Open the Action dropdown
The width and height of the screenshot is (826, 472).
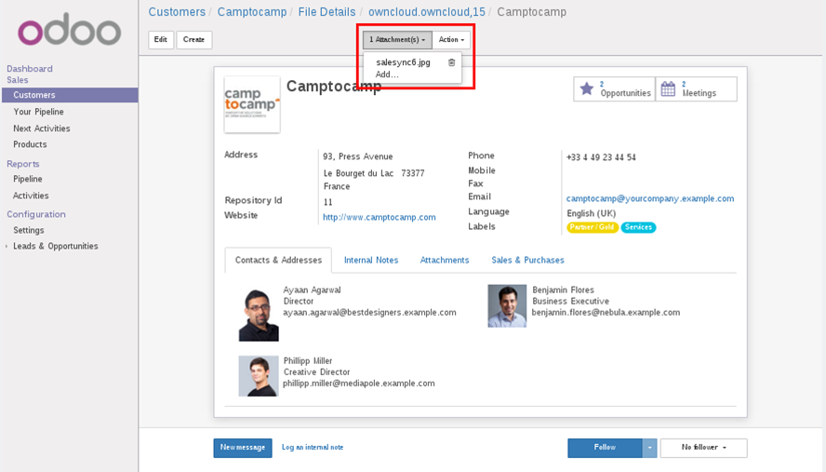click(451, 39)
